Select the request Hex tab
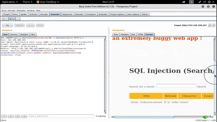Image resolution: width=217 pixels, height=122 pixels. [33, 34]
